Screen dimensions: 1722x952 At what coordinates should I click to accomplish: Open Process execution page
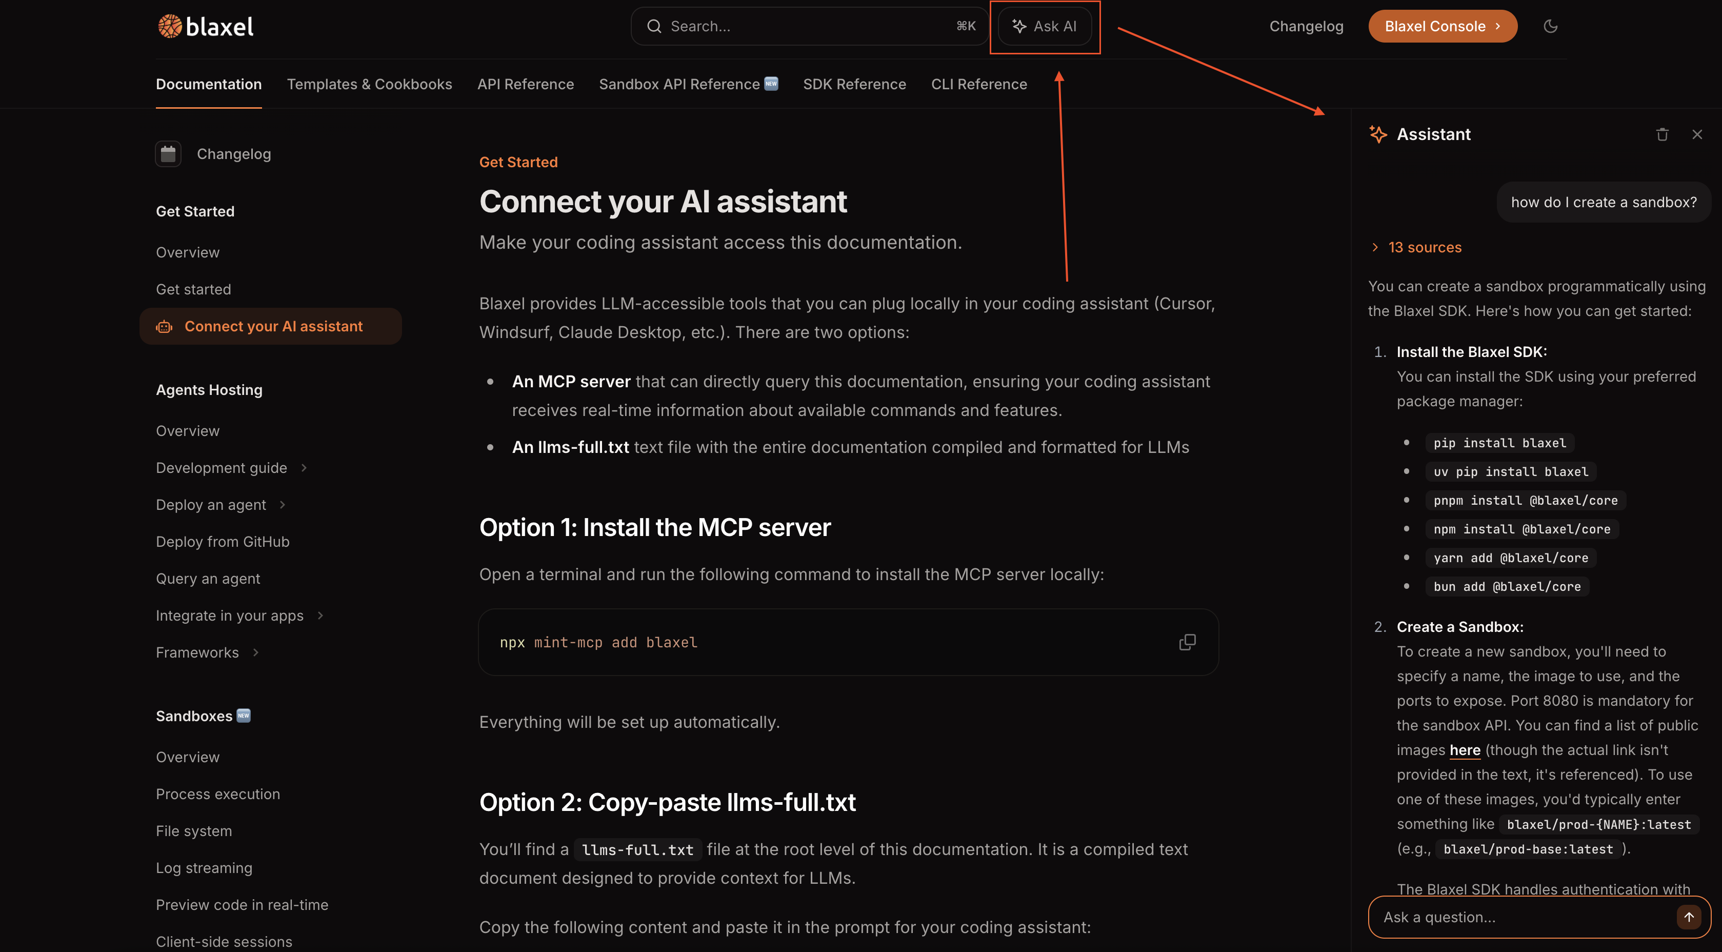click(x=218, y=794)
